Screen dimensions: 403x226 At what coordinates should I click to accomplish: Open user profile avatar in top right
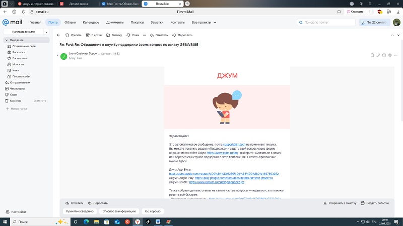[396, 23]
